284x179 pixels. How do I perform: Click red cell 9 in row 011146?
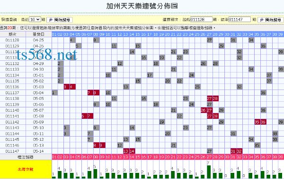102,145
